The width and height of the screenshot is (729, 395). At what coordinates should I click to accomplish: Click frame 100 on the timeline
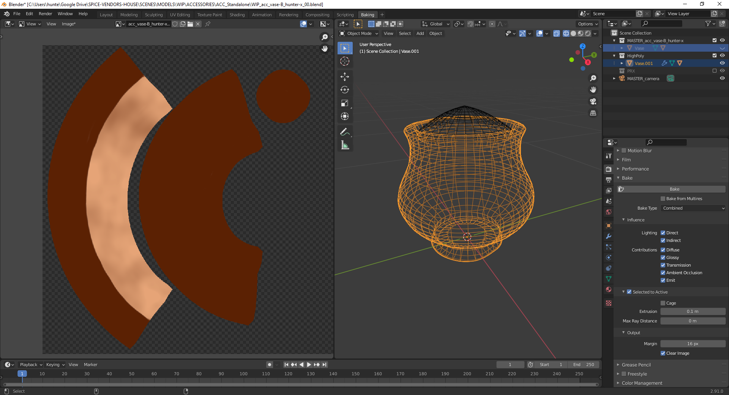[x=243, y=374]
